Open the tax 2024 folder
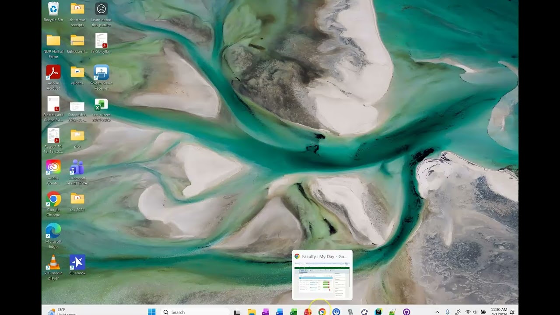This screenshot has width=560, height=315. coord(77,202)
